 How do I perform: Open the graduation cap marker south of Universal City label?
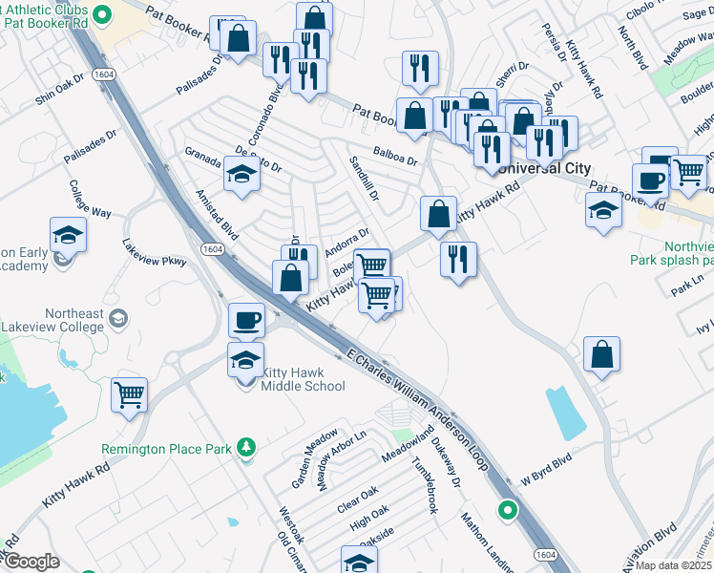point(603,210)
